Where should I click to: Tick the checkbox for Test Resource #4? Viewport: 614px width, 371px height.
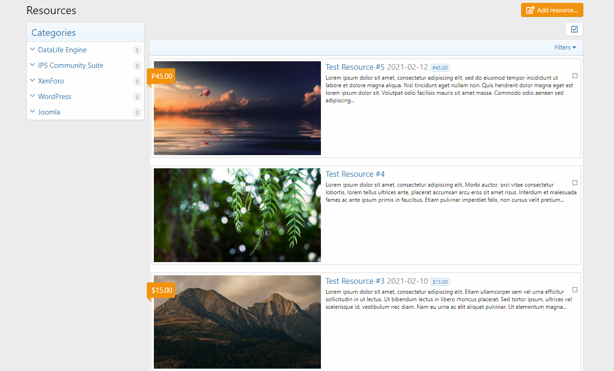[x=575, y=182]
